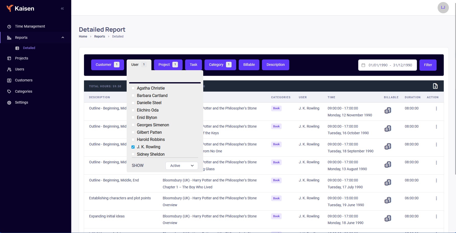The width and height of the screenshot is (456, 233).
Task: Click the user search field in dropdown
Action: 165,78
